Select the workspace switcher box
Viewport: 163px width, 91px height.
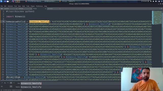[x=18, y=1]
